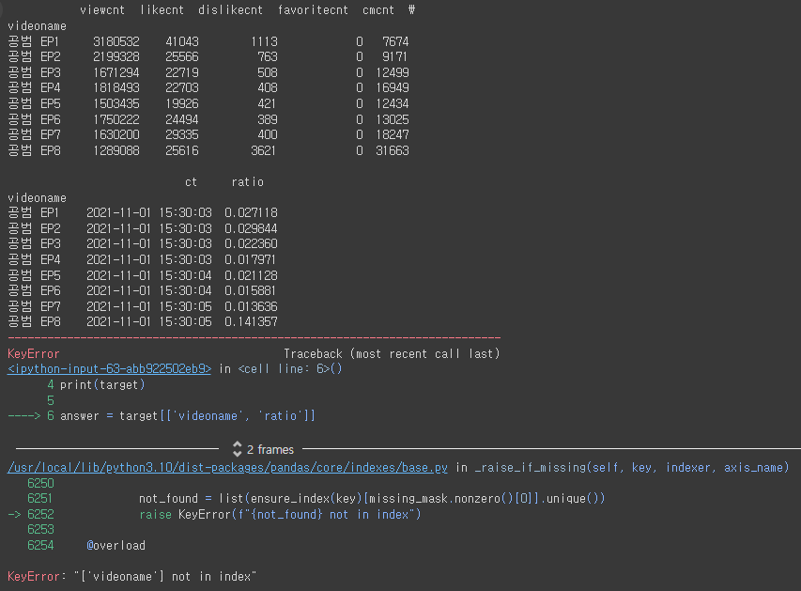Select cmcnt value 31663
Screen dimensions: 801x591
[393, 151]
